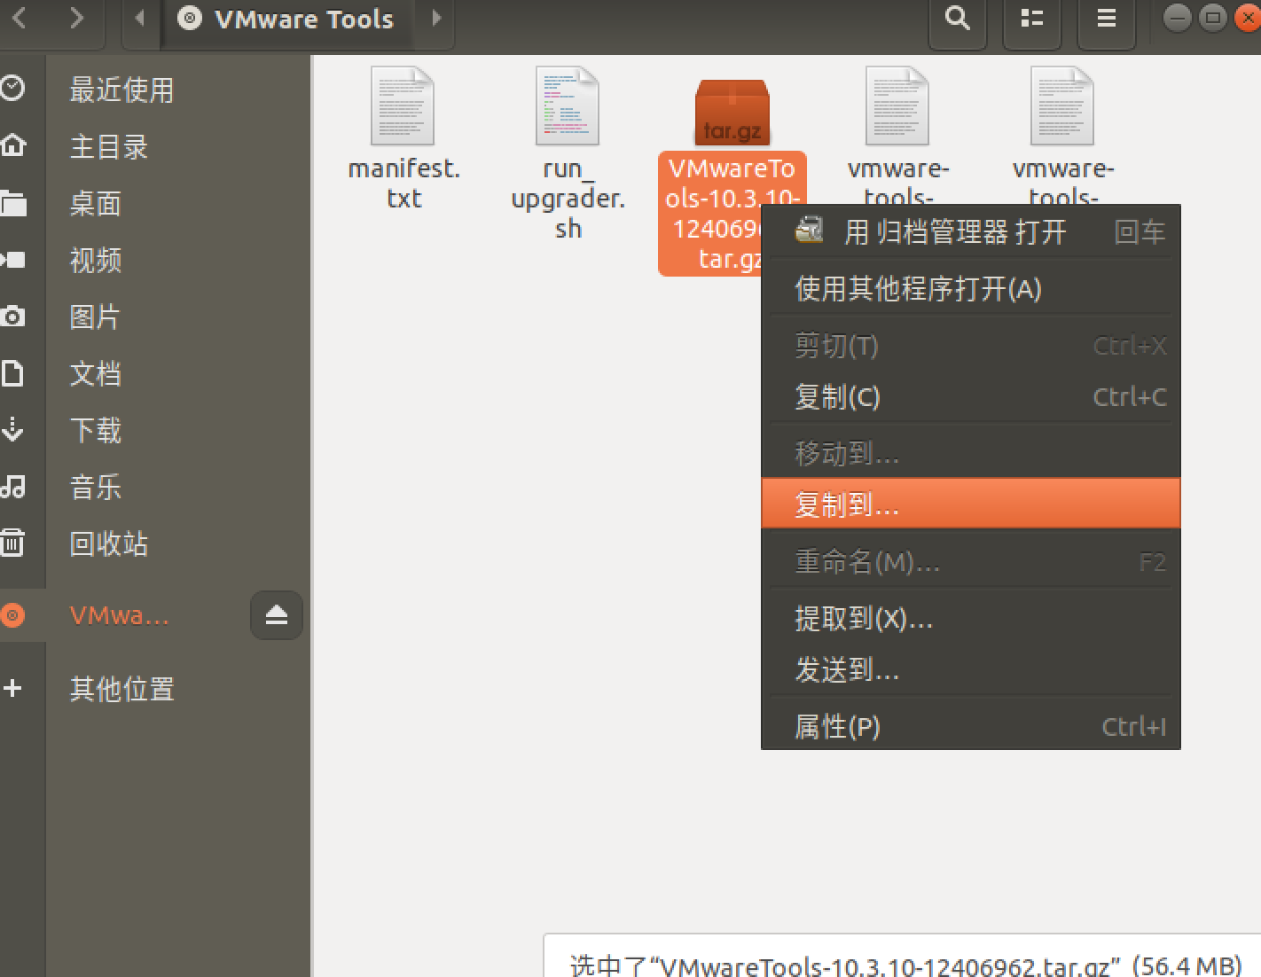The height and width of the screenshot is (977, 1261).
Task: Click the trash bin icon
Action: click(12, 543)
